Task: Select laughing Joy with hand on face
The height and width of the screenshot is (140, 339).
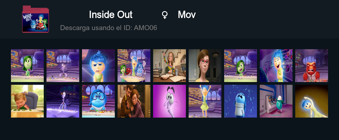Action: 276,66
